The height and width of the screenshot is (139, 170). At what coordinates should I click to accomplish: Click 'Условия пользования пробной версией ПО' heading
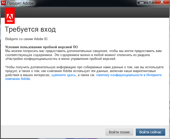coord(42,47)
